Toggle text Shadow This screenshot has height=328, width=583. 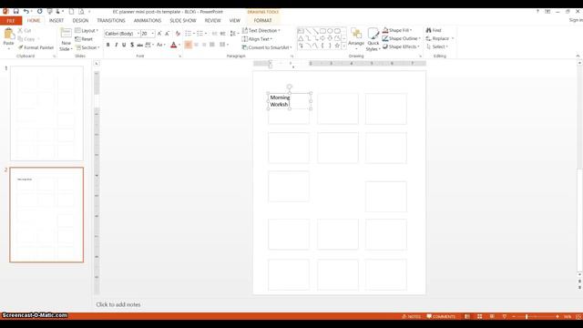(x=131, y=45)
